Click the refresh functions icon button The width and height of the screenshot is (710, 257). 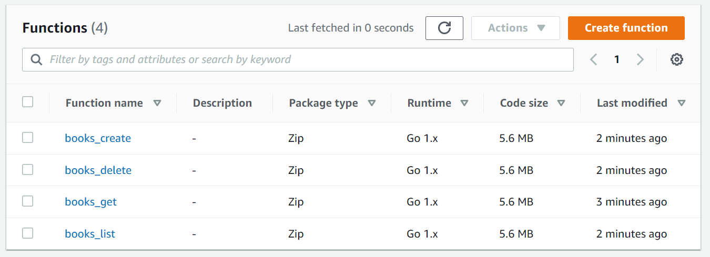pyautogui.click(x=444, y=28)
